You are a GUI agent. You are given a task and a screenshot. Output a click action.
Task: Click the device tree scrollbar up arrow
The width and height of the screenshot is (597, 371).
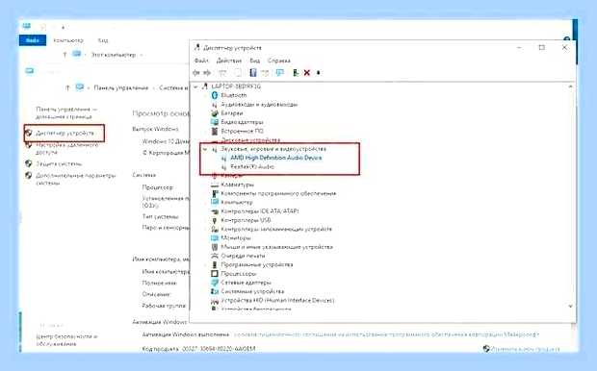click(570, 87)
